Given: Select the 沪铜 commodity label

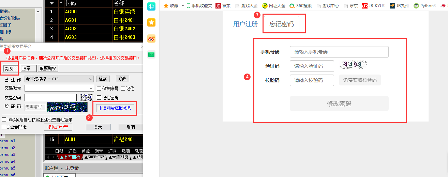Looking at the screenshot, I should coord(113,151).
